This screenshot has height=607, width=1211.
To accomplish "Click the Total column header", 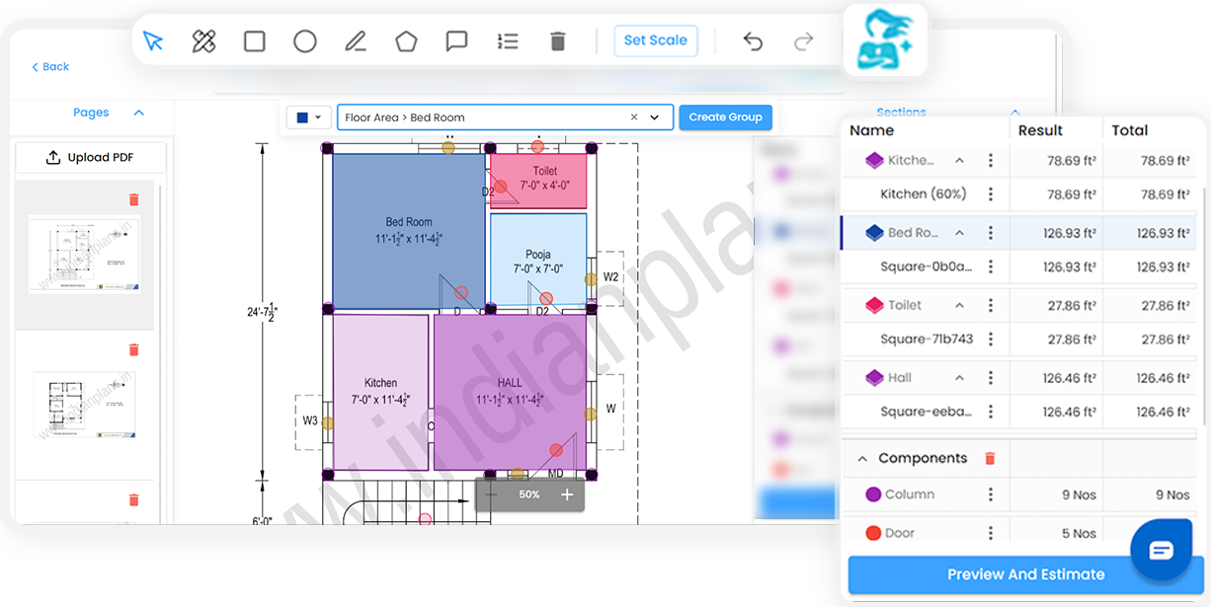I will (1129, 130).
